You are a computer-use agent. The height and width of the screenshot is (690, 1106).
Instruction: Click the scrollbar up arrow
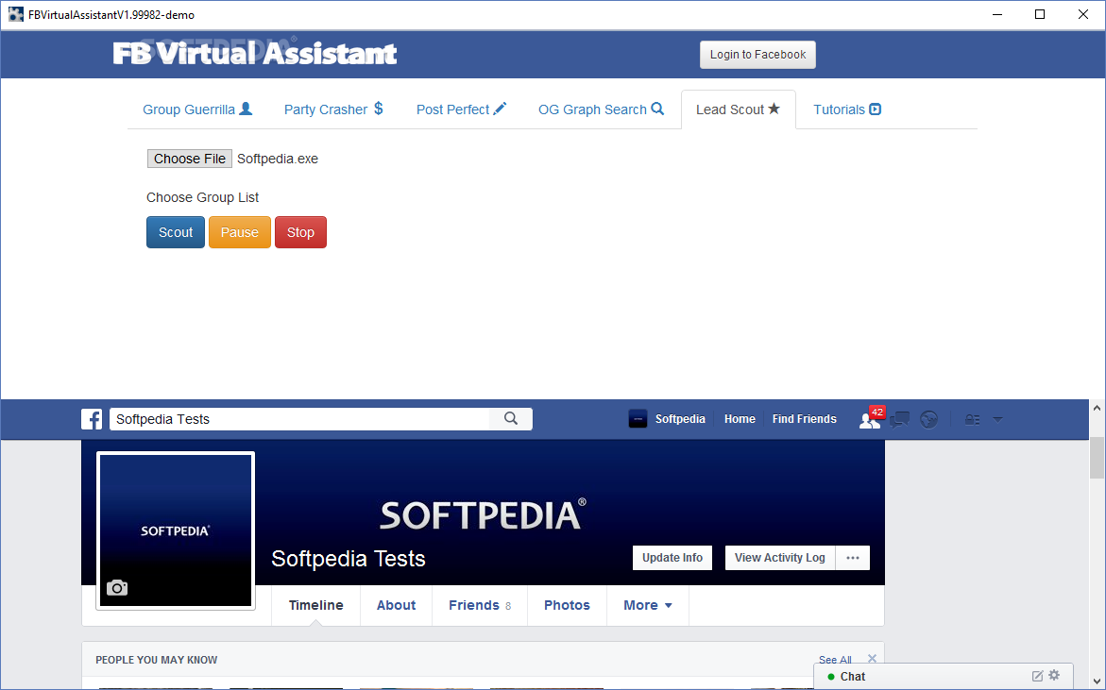[1097, 408]
